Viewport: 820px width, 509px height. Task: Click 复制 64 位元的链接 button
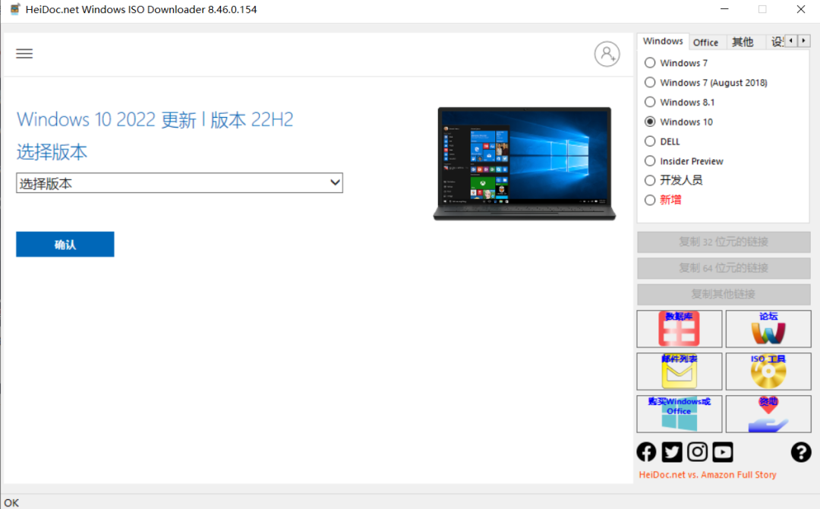click(x=724, y=268)
